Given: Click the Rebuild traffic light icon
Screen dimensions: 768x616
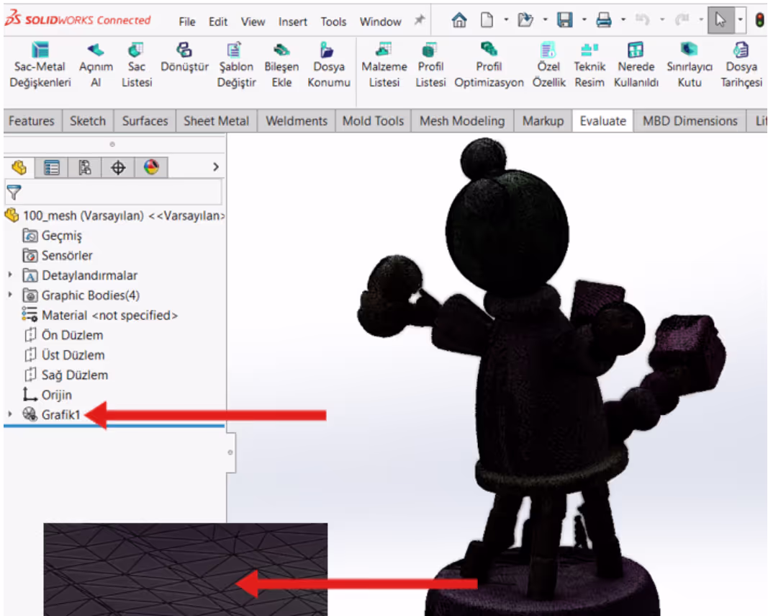Looking at the screenshot, I should point(759,20).
